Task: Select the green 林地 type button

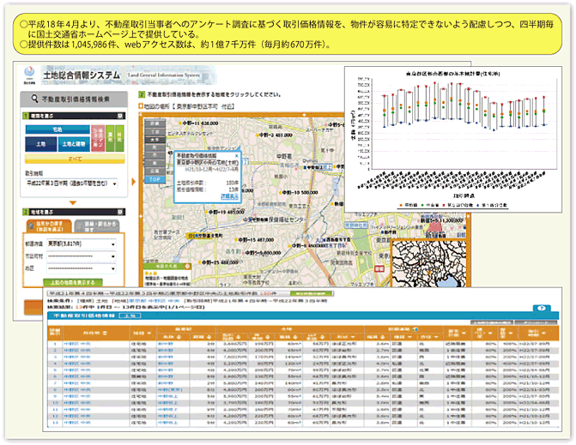Action: click(120, 138)
